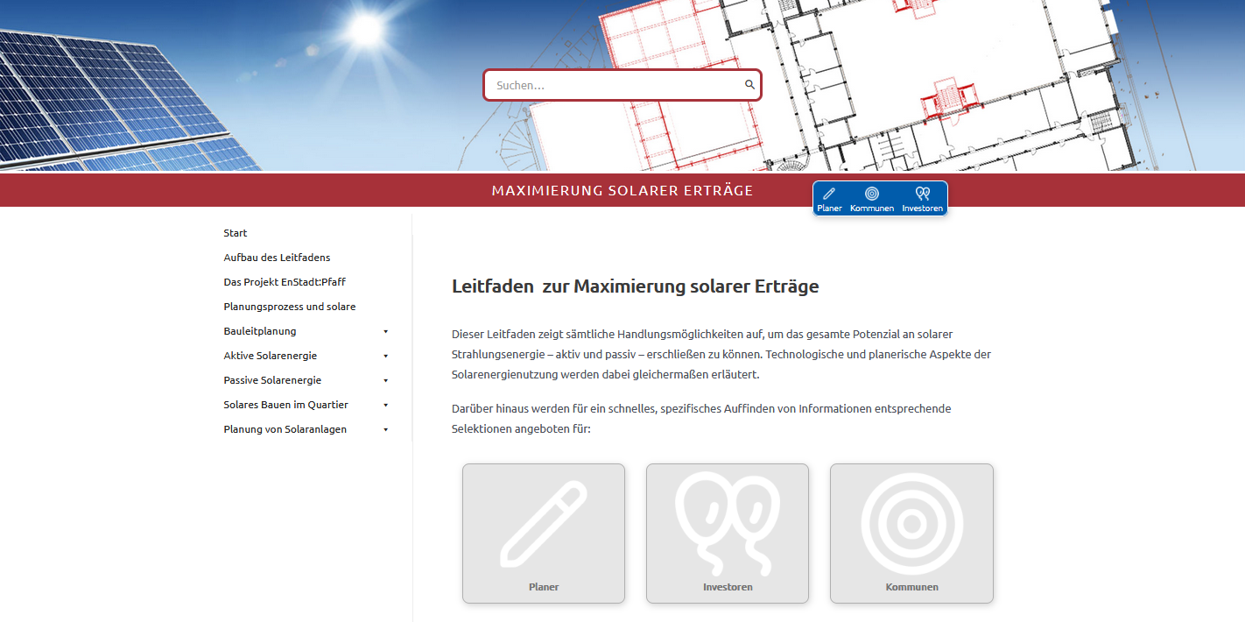Image resolution: width=1245 pixels, height=622 pixels.
Task: Open Planung von Solaranlagen entry
Action: coord(285,429)
